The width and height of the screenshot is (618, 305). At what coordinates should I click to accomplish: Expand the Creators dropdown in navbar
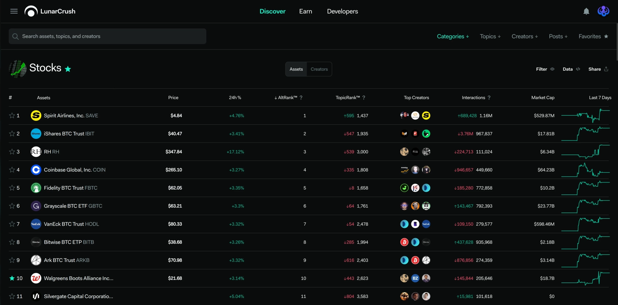click(x=525, y=36)
